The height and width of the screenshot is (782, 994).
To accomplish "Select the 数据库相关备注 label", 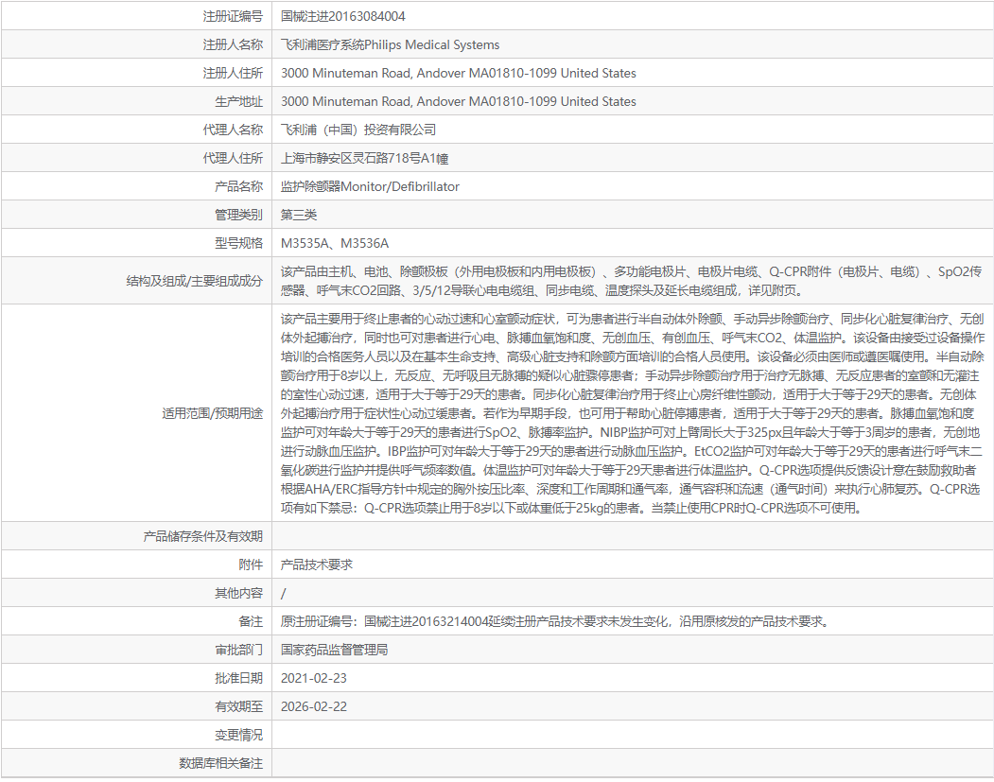I will 220,764.
